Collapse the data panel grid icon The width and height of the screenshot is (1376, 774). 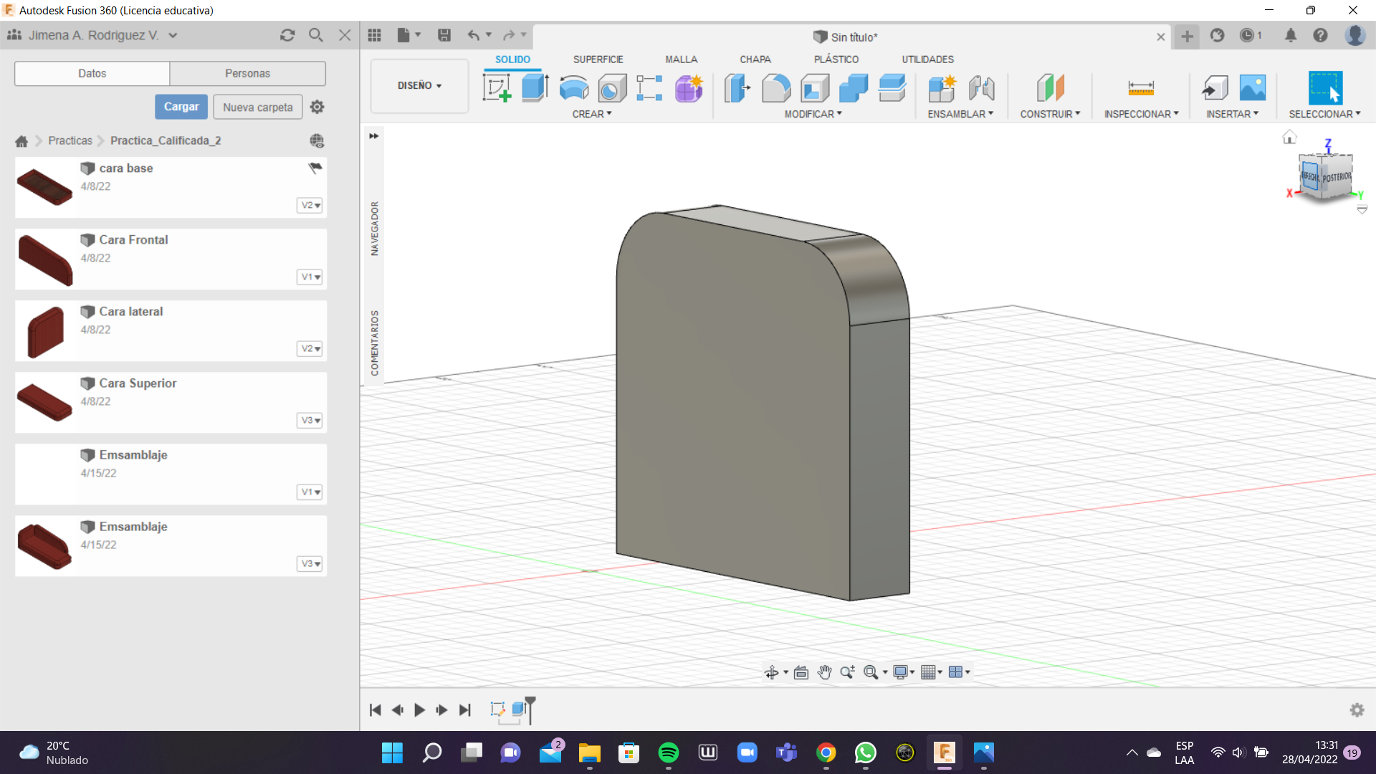pos(374,35)
